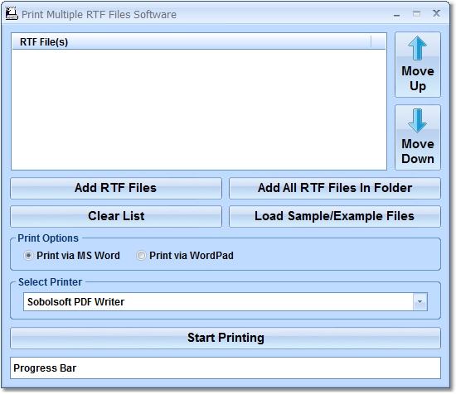Select Print via MS Word option
Viewport: 456px width, 394px height.
(x=28, y=256)
